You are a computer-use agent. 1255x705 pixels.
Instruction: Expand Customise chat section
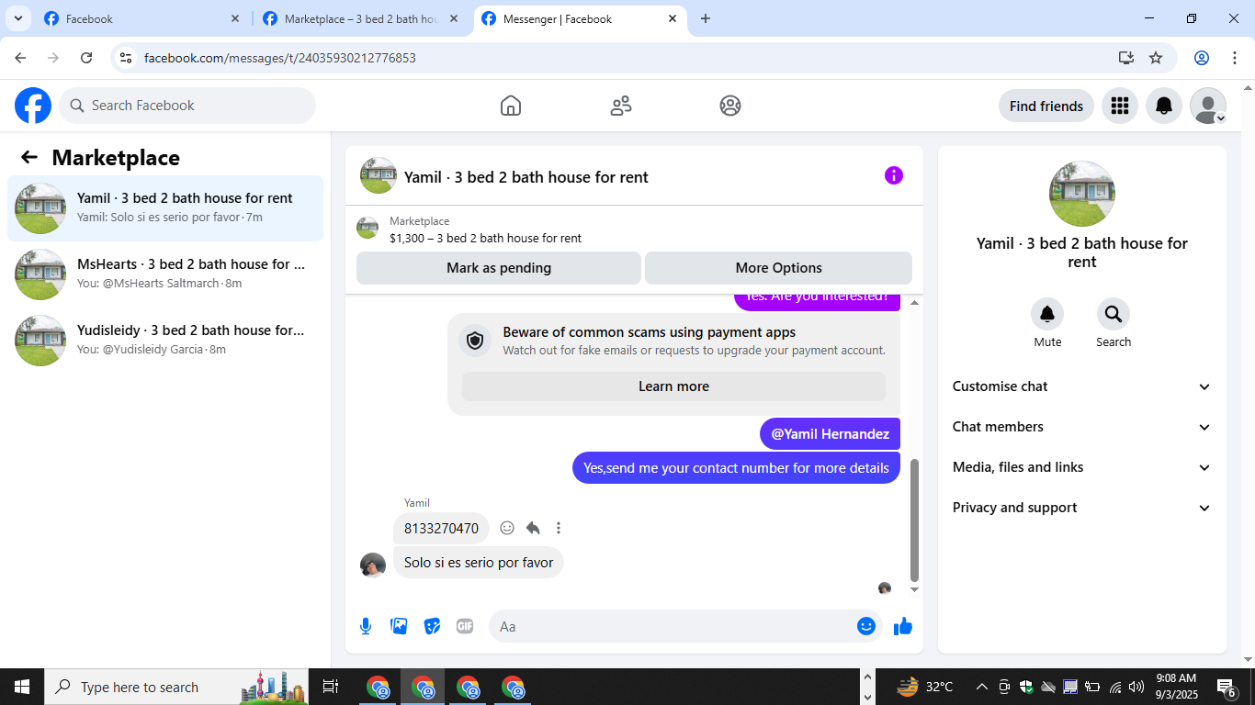(x=1082, y=386)
